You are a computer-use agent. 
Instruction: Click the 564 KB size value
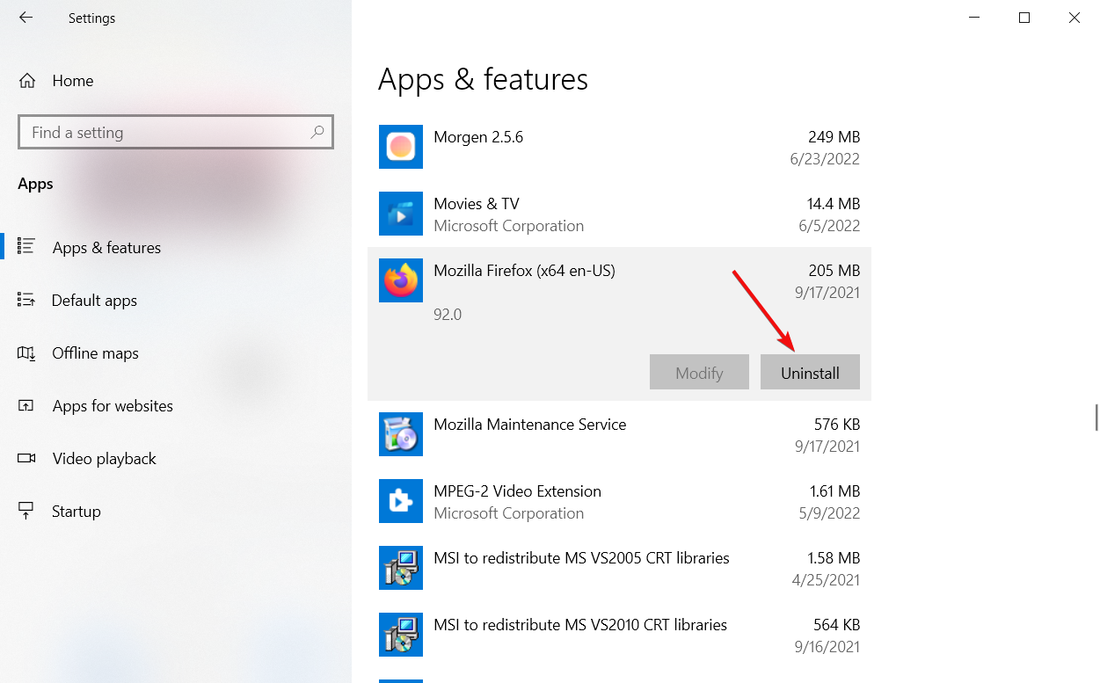pos(835,625)
